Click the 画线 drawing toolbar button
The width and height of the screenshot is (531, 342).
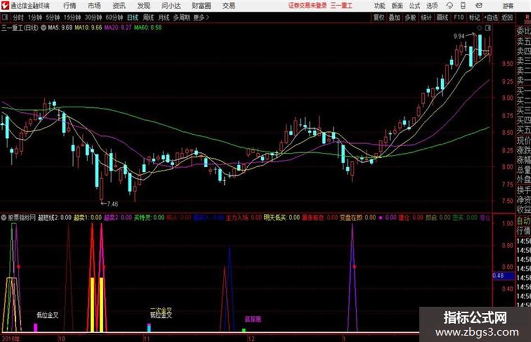[x=442, y=17]
